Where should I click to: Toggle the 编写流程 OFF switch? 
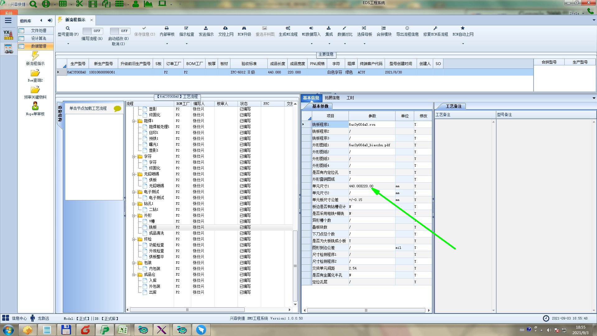[x=92, y=31]
